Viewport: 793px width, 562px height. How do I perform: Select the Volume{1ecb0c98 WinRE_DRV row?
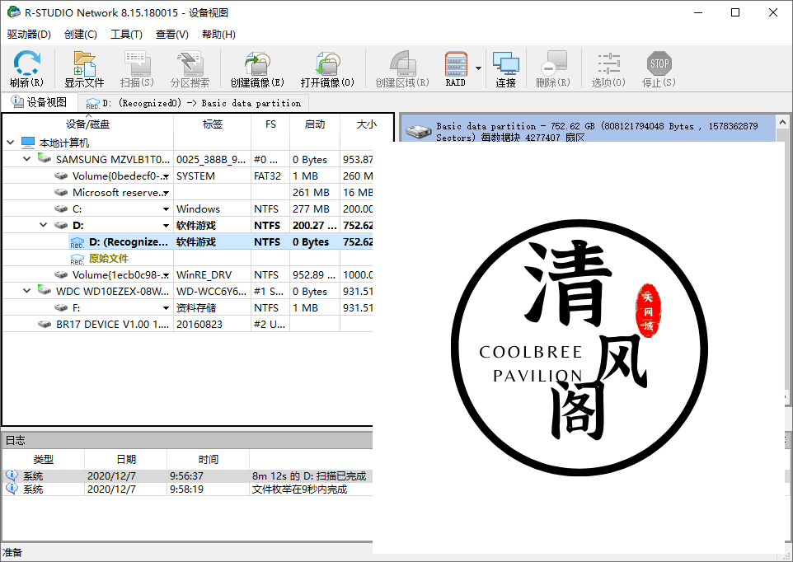pyautogui.click(x=188, y=275)
